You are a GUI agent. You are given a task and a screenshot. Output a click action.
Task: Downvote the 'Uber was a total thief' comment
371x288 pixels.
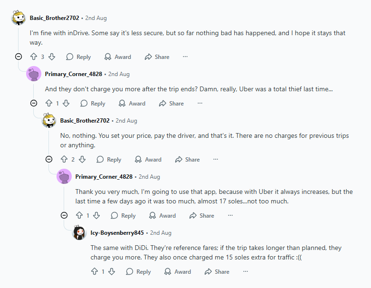[66, 103]
